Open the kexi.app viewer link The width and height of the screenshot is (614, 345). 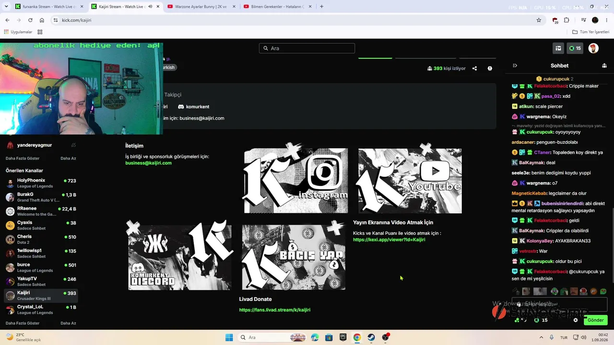click(389, 240)
